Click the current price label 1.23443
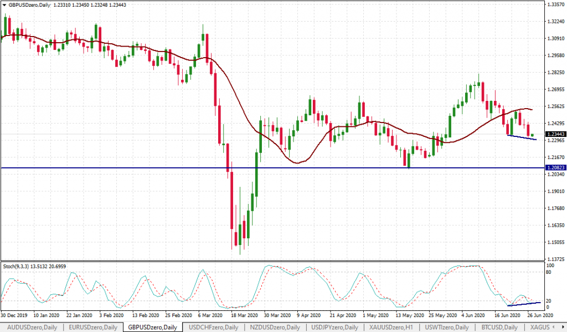 (x=555, y=134)
